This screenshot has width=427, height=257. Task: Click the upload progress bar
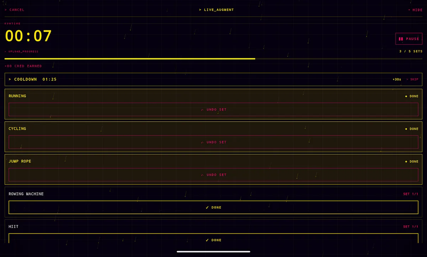[x=213, y=59]
